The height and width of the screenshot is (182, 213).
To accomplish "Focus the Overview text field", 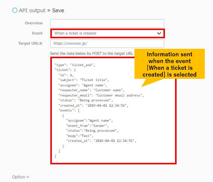I will click(x=107, y=23).
